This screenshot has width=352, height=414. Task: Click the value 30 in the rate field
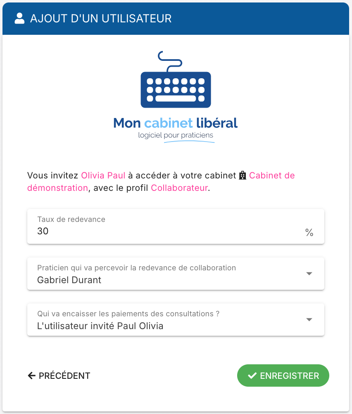click(x=43, y=231)
